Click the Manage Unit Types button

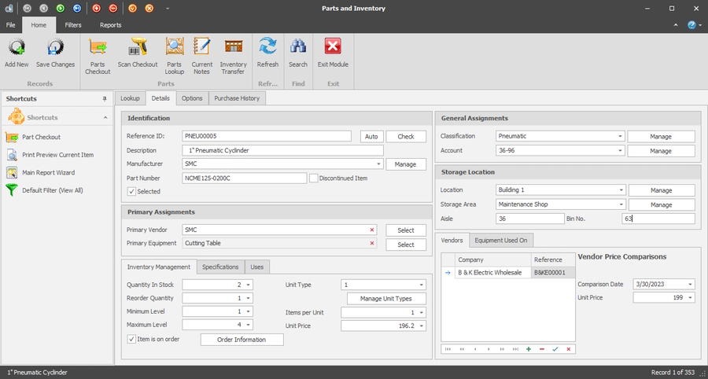pos(386,299)
